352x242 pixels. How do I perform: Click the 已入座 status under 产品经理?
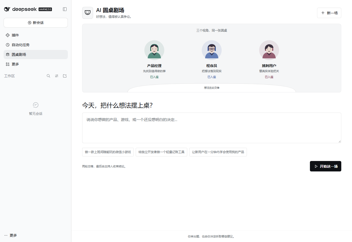tap(154, 77)
